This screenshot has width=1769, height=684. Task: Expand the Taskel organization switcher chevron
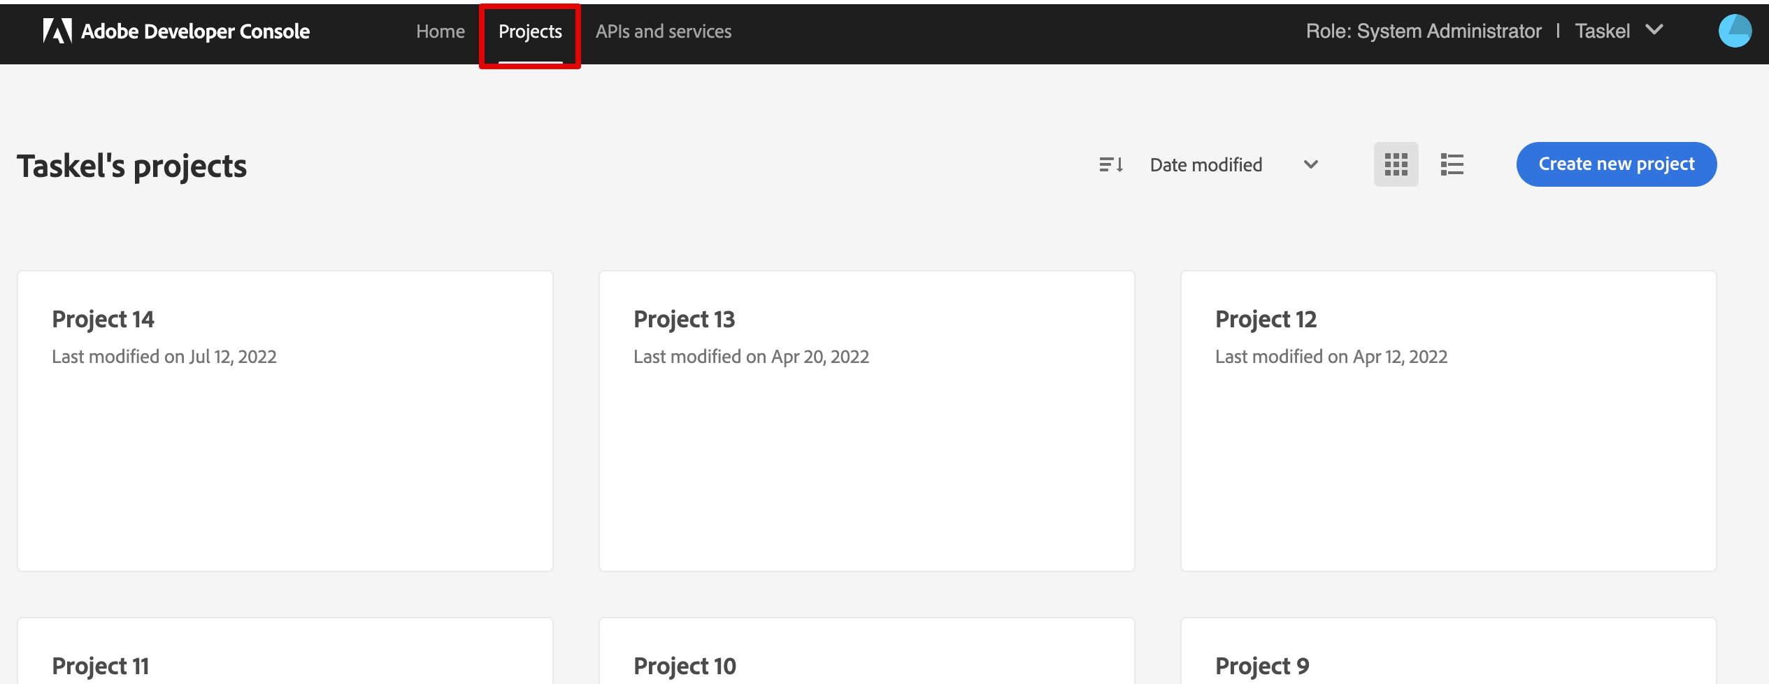click(x=1654, y=30)
